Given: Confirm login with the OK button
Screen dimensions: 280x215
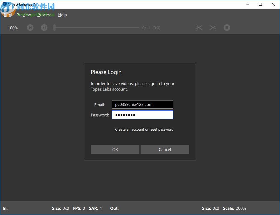Looking at the screenshot, I should 115,150.
